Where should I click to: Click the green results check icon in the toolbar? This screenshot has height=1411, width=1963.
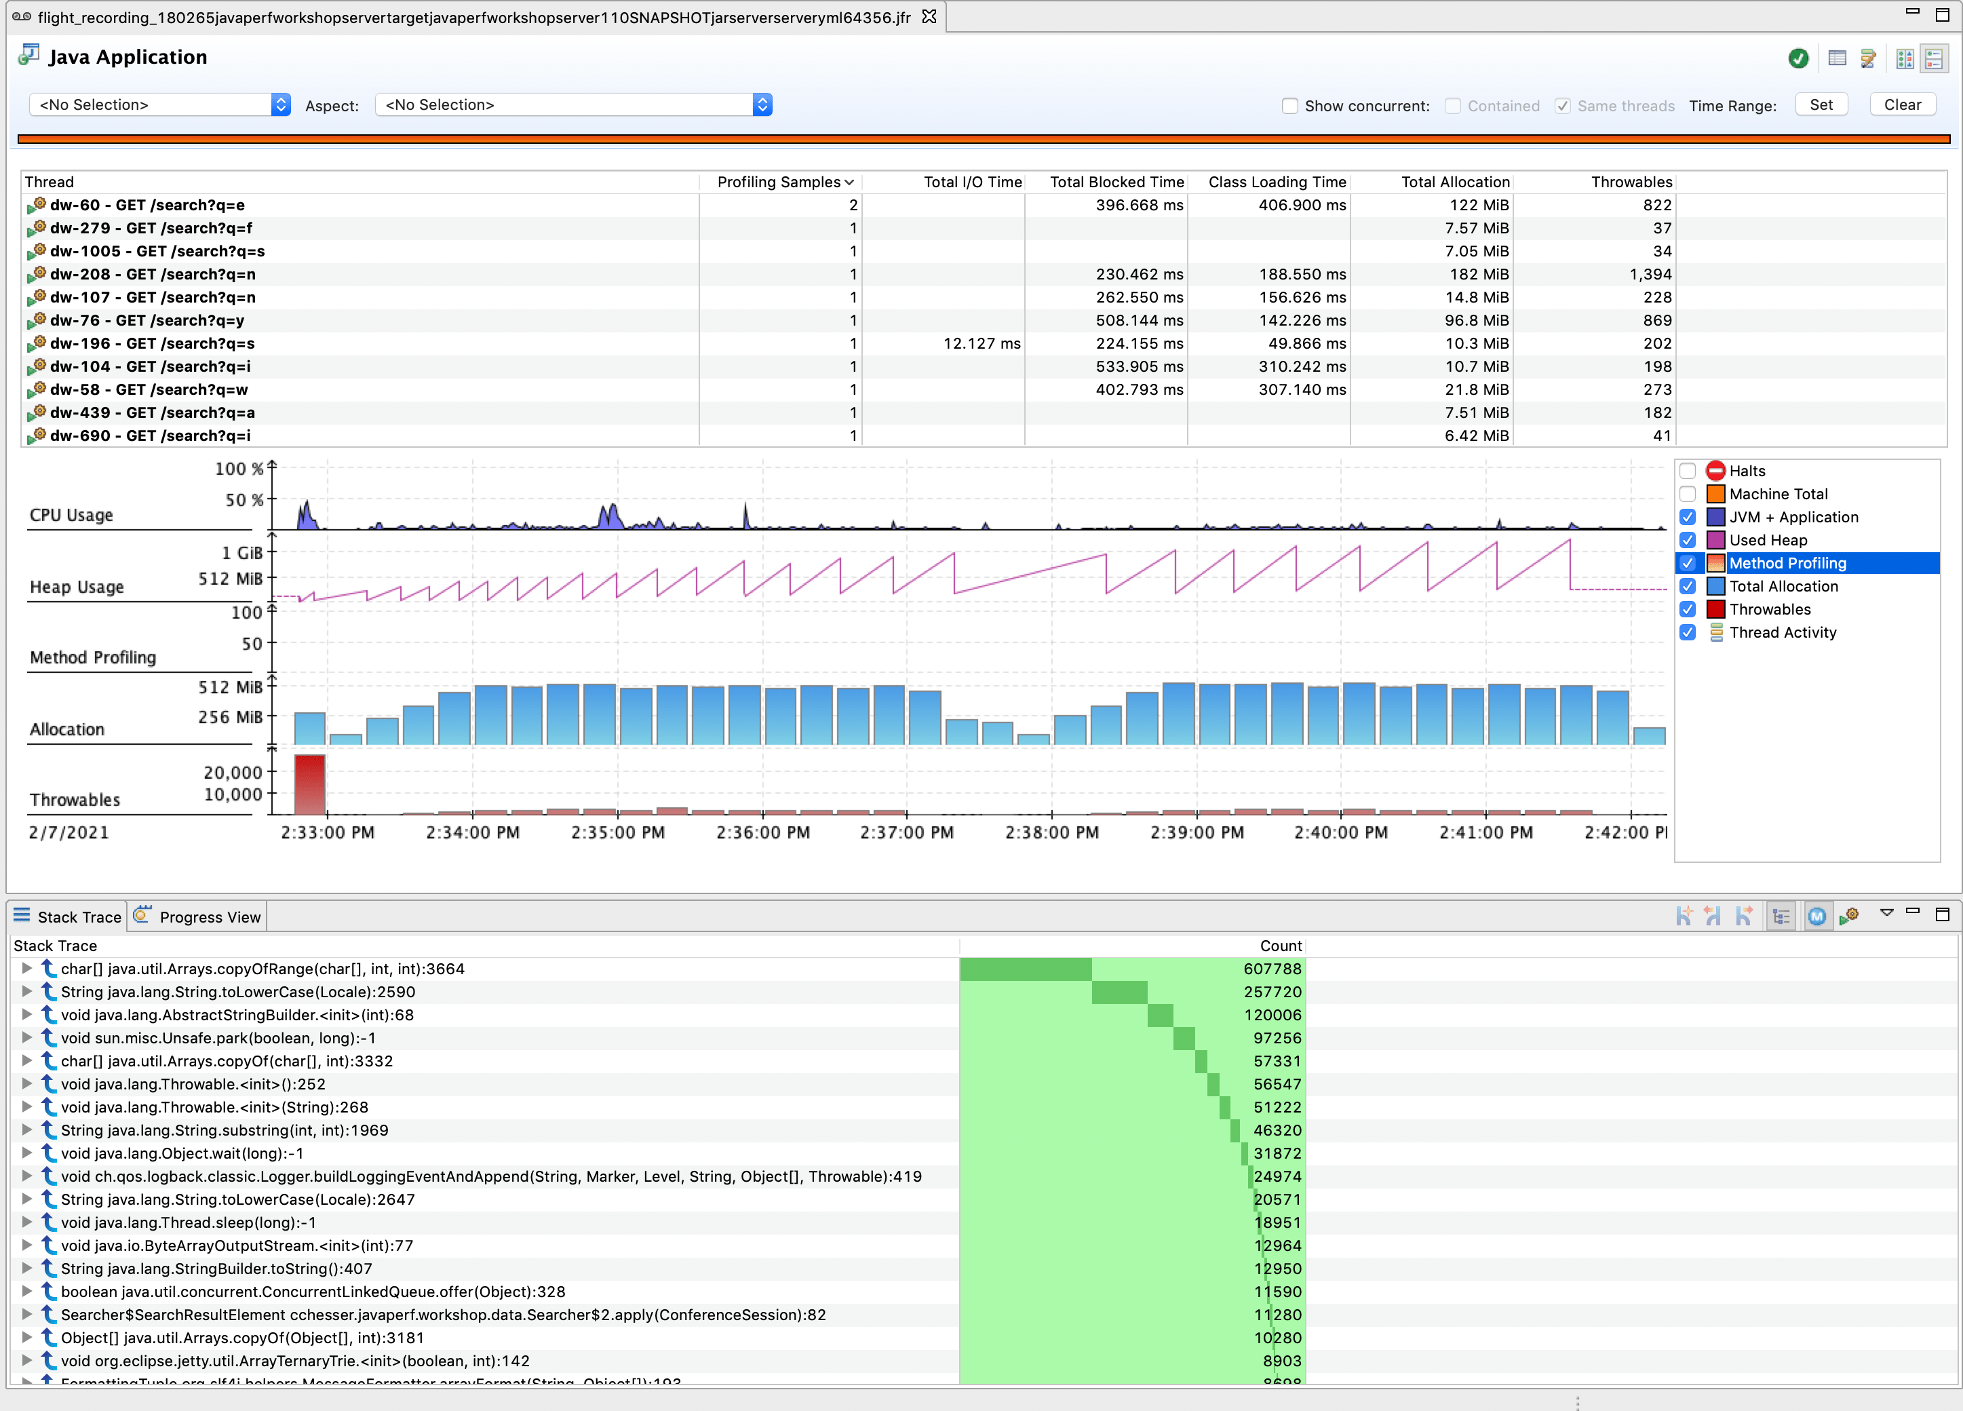click(1799, 59)
